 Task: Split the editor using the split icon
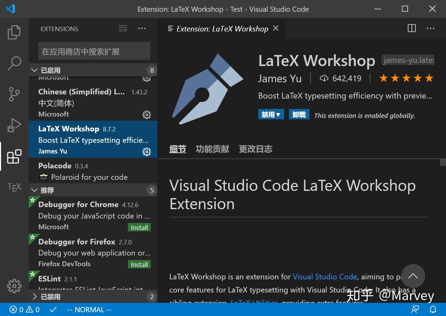pyautogui.click(x=411, y=28)
